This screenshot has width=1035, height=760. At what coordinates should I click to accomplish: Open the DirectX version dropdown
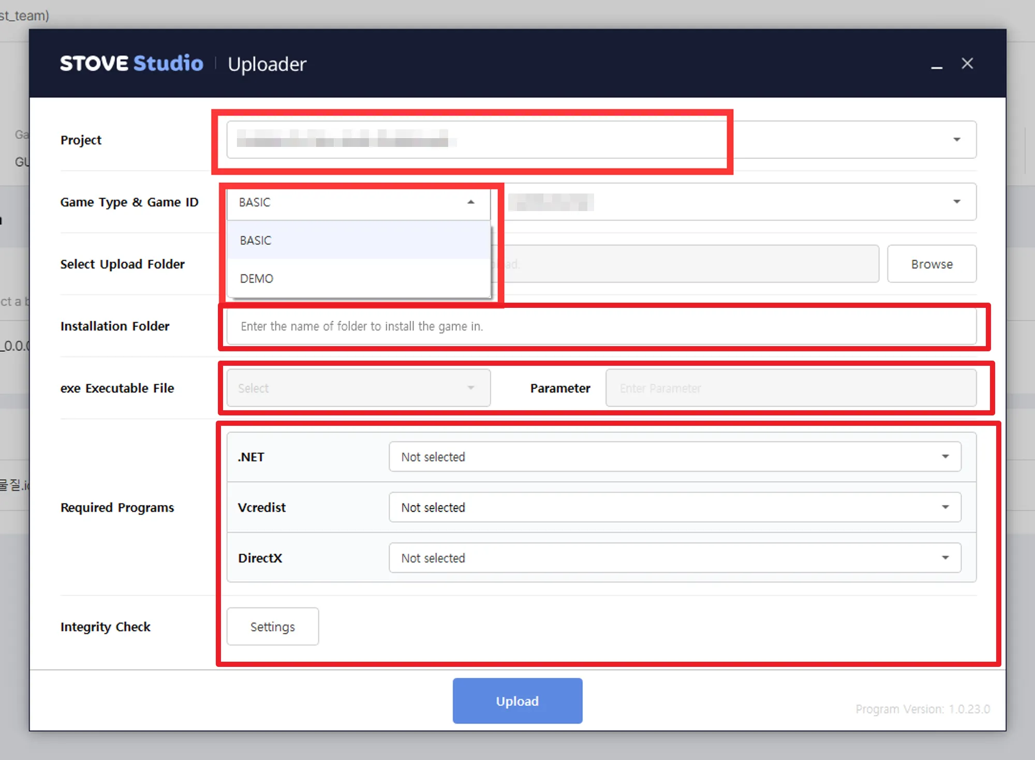tap(674, 558)
